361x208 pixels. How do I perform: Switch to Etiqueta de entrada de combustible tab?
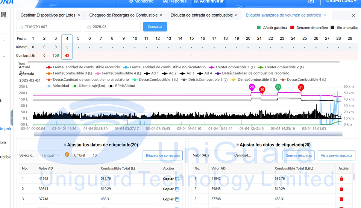click(202, 15)
